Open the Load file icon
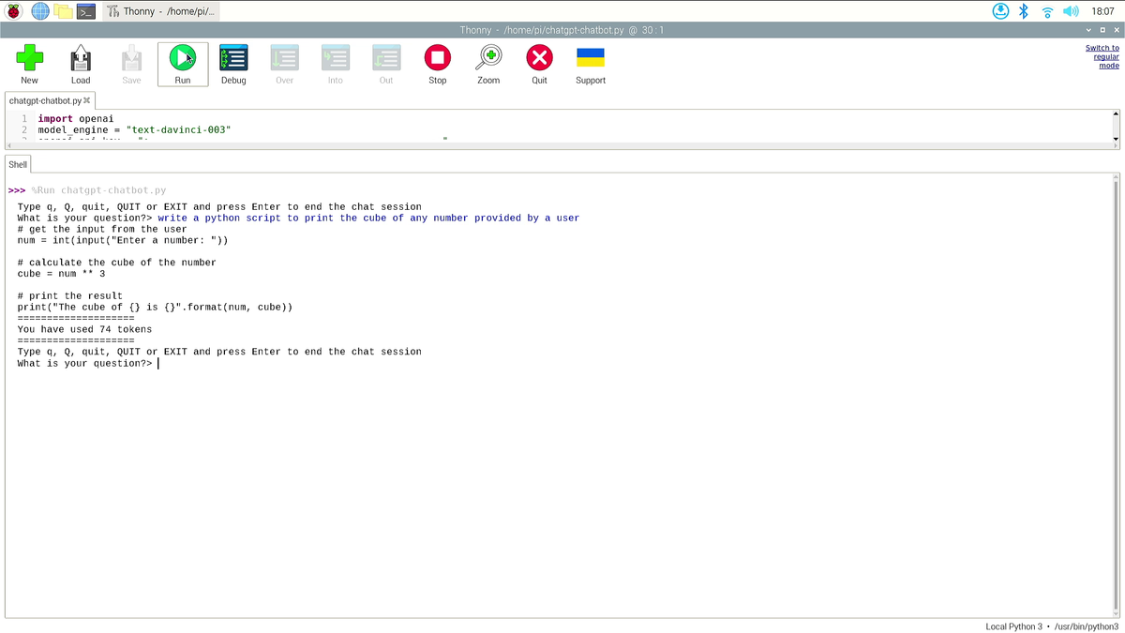The height and width of the screenshot is (633, 1125). pyautogui.click(x=81, y=64)
